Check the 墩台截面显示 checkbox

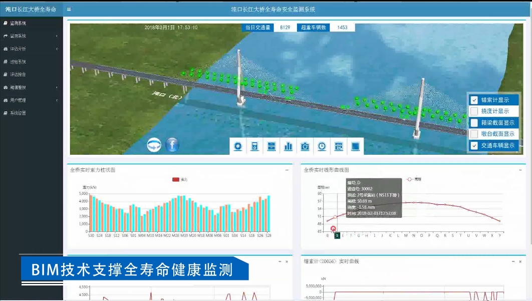474,134
